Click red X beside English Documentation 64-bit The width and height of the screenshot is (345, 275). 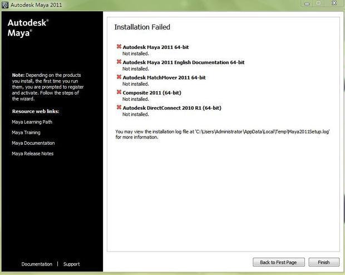click(x=119, y=62)
